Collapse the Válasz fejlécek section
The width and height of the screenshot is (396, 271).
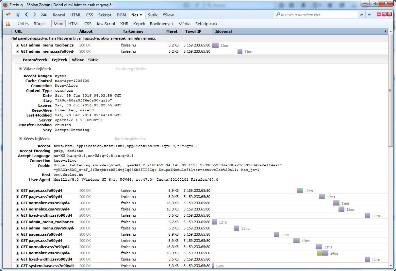click(x=20, y=68)
